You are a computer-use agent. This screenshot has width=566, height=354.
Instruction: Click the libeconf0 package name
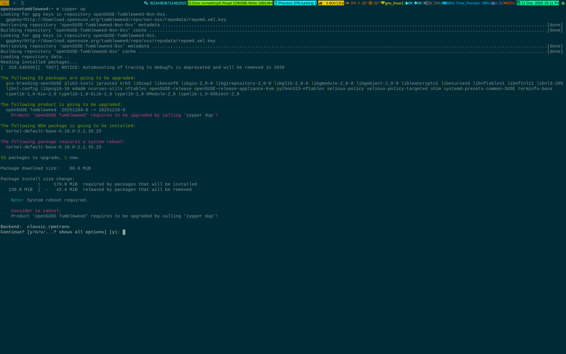click(x=166, y=84)
